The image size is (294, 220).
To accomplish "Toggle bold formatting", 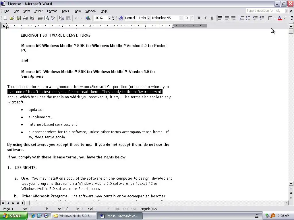I will point(199,18).
